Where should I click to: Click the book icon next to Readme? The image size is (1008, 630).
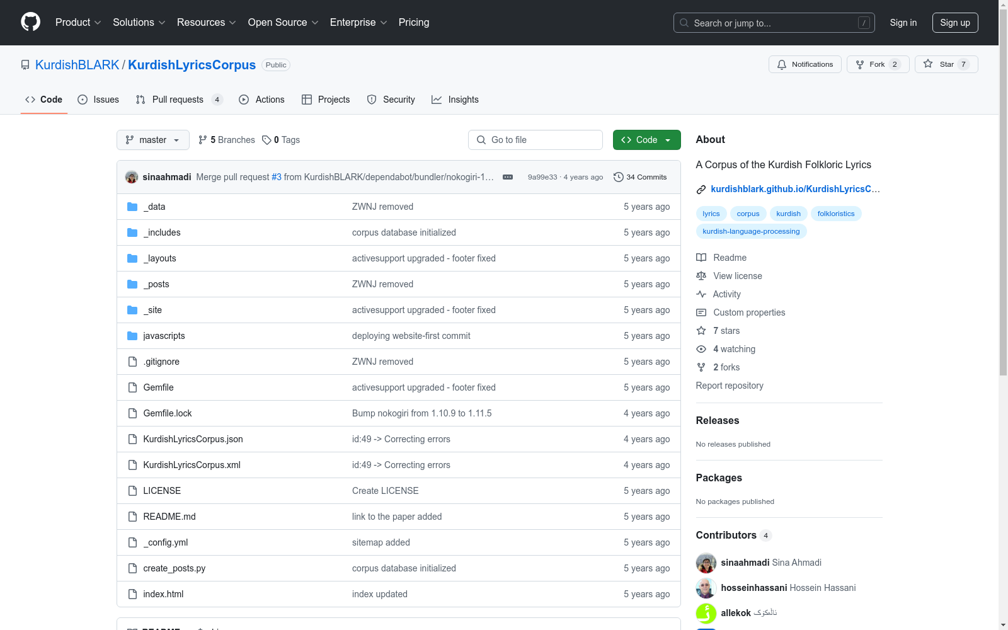pyautogui.click(x=701, y=258)
